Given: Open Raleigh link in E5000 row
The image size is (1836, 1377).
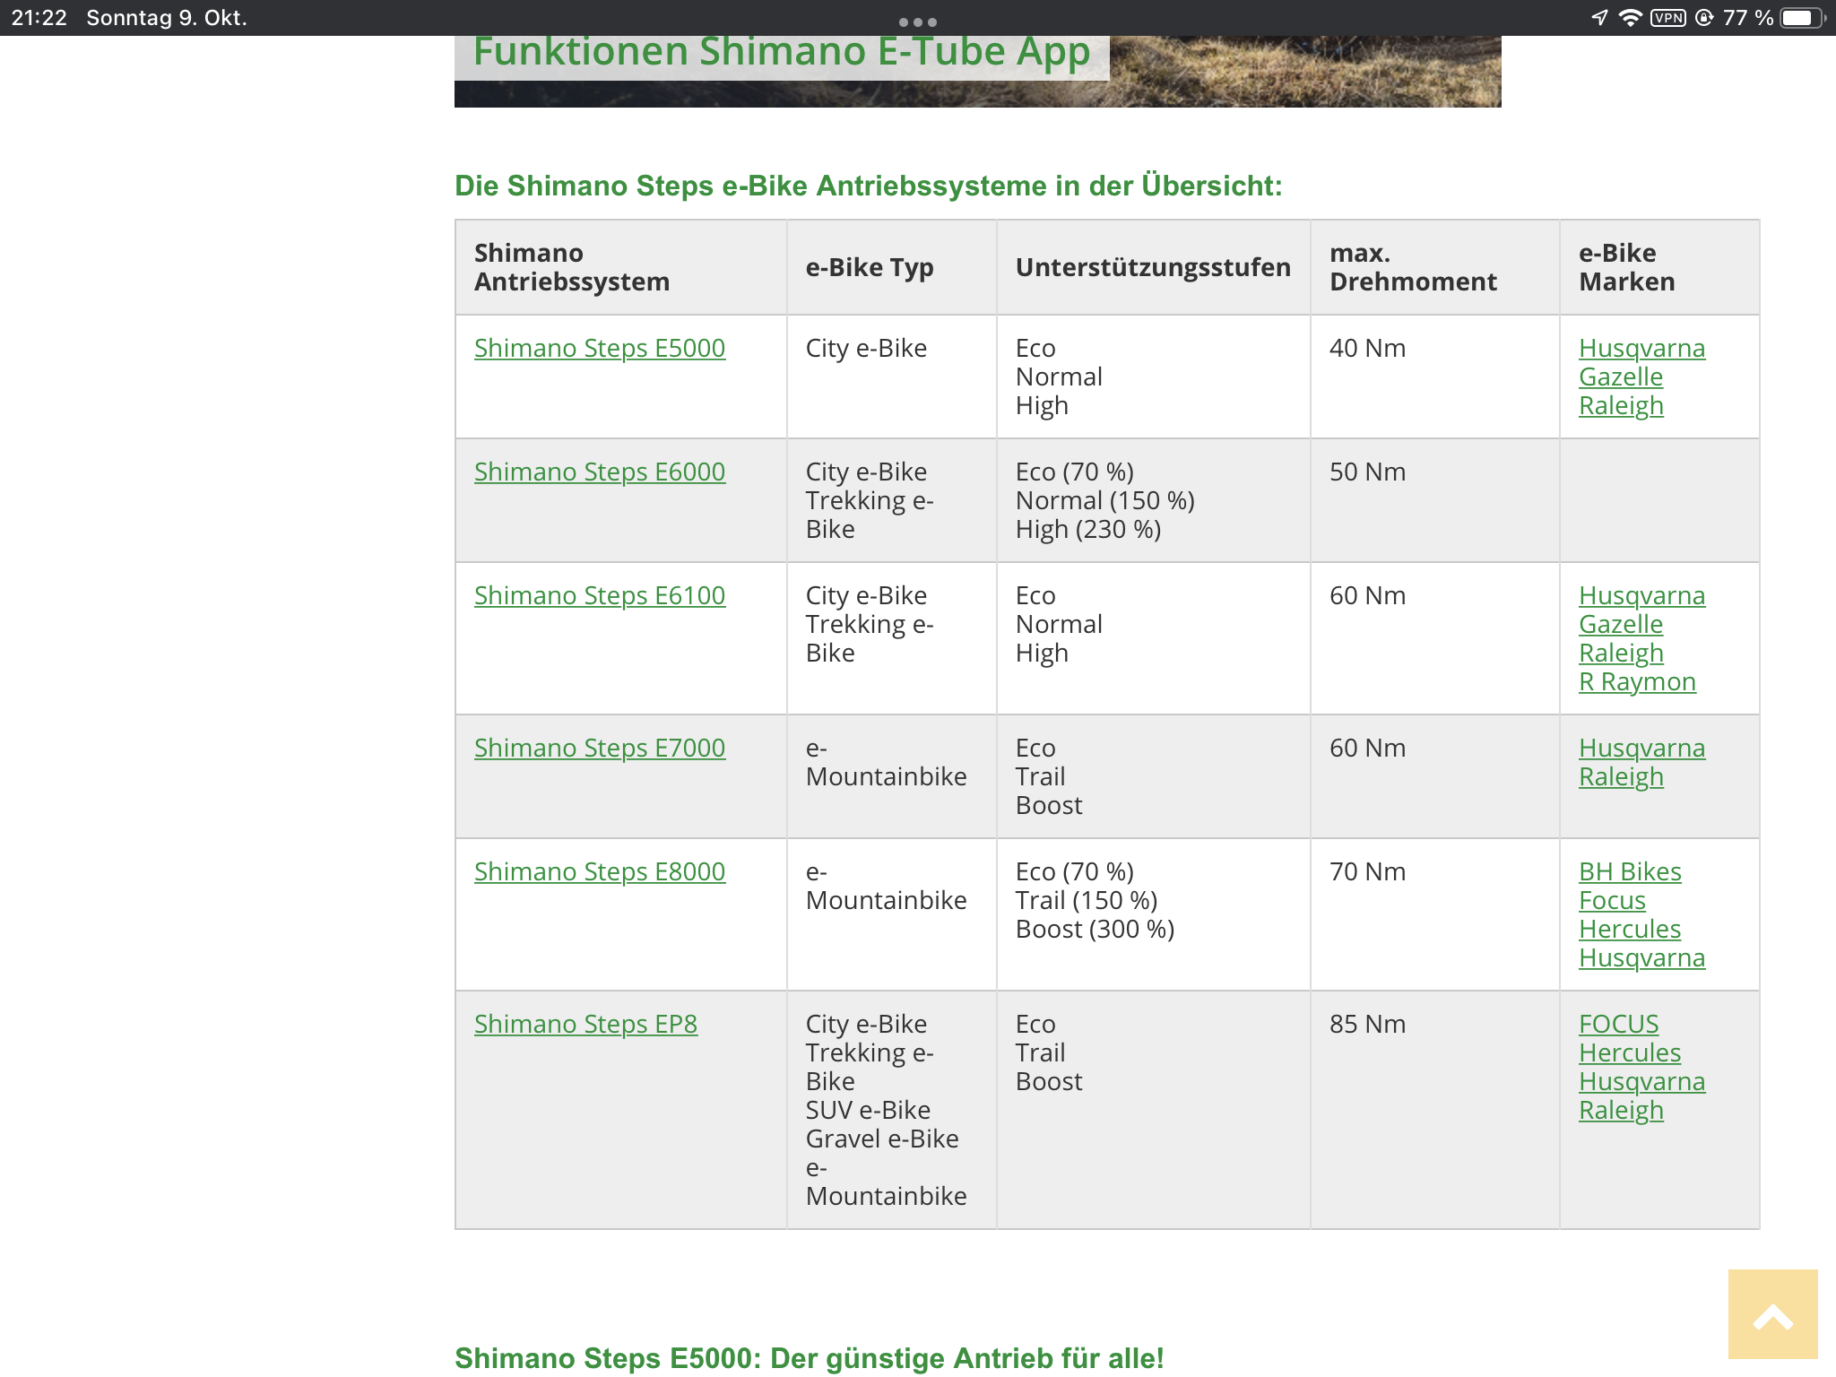Looking at the screenshot, I should (1621, 405).
